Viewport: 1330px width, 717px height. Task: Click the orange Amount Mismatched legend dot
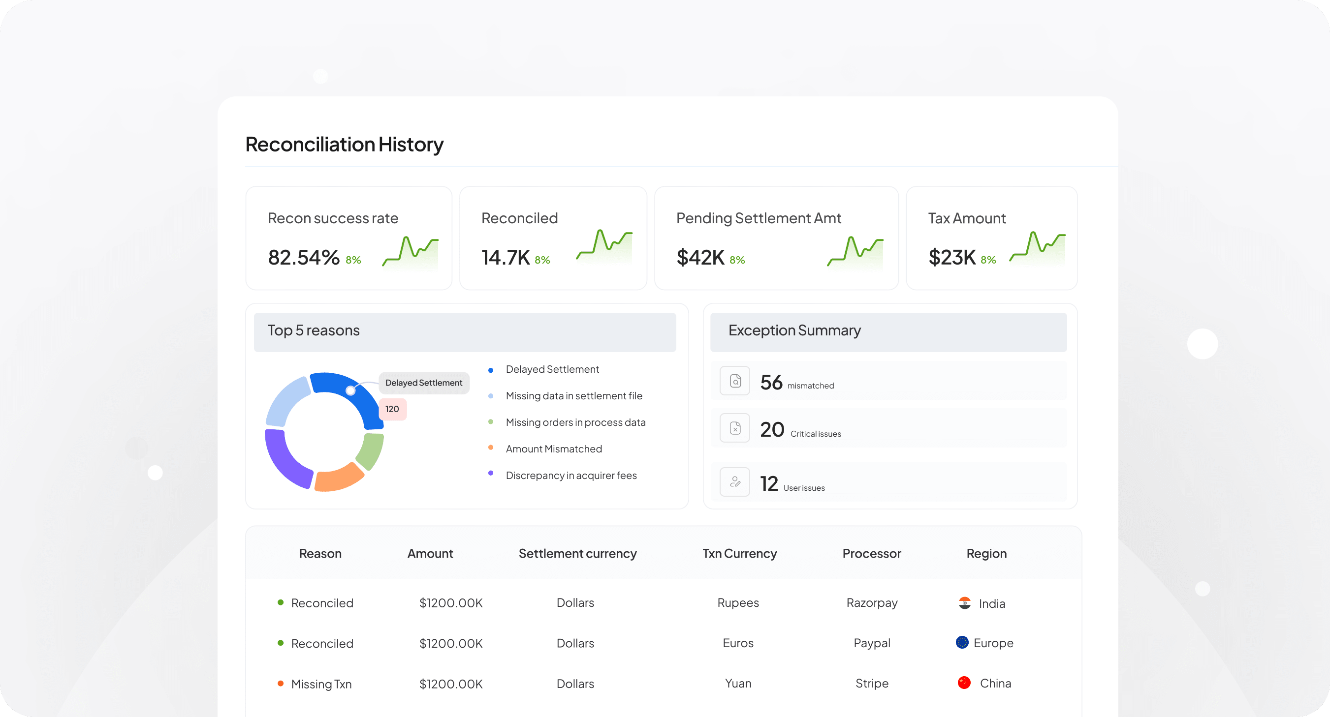[x=490, y=448]
